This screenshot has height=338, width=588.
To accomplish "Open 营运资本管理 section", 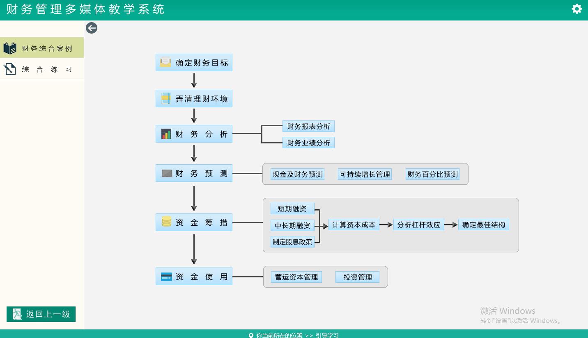I will [x=296, y=277].
